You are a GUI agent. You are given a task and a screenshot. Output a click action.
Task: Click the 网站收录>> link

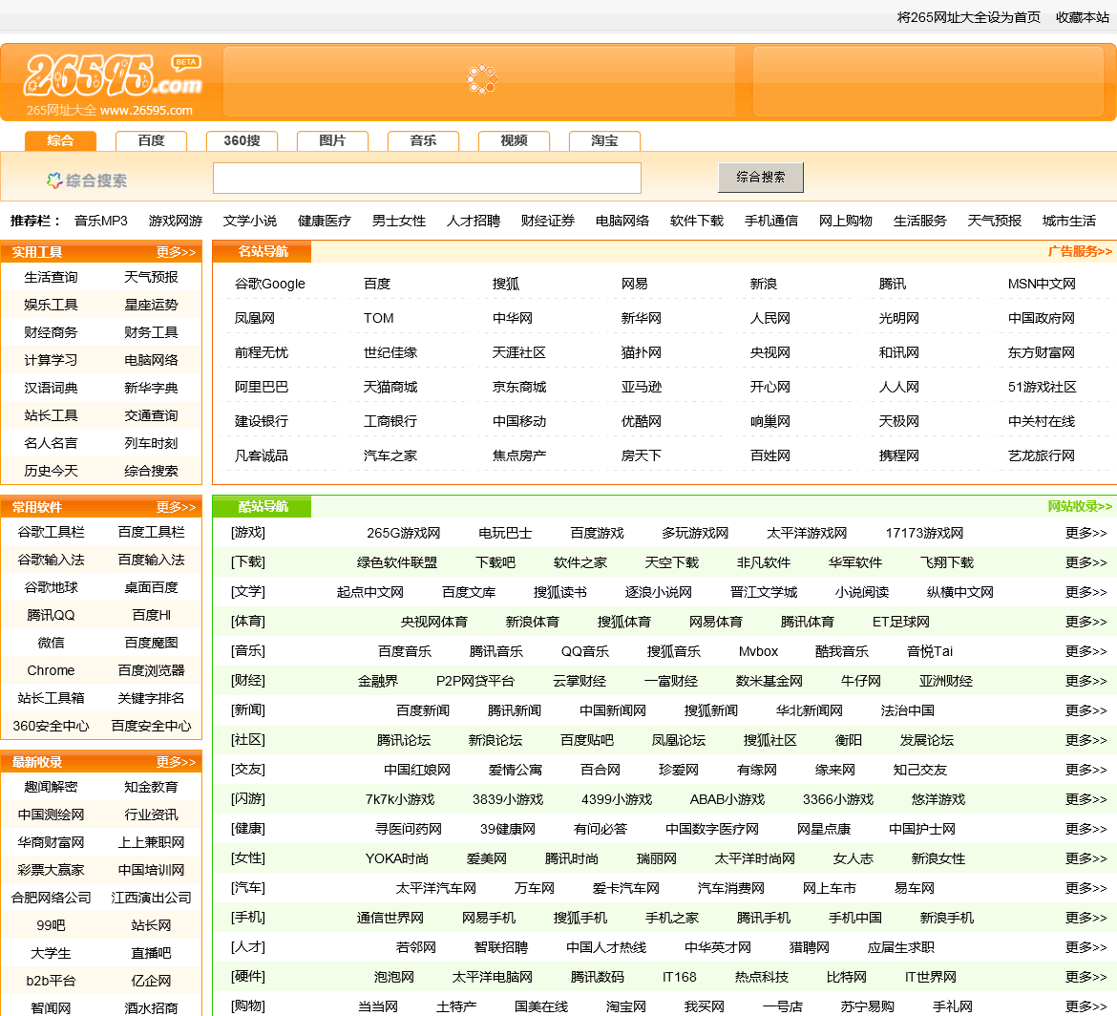tap(1080, 506)
